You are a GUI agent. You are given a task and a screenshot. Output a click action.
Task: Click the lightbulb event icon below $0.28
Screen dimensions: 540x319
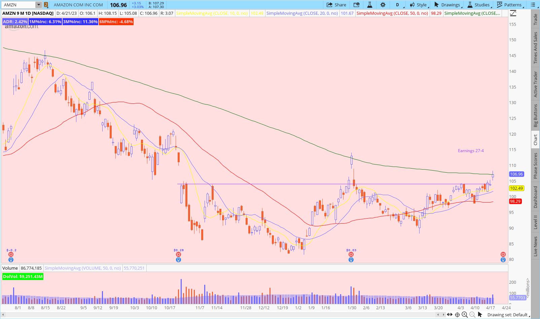pyautogui.click(x=178, y=260)
